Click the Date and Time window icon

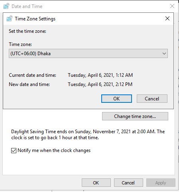(x=6, y=6)
